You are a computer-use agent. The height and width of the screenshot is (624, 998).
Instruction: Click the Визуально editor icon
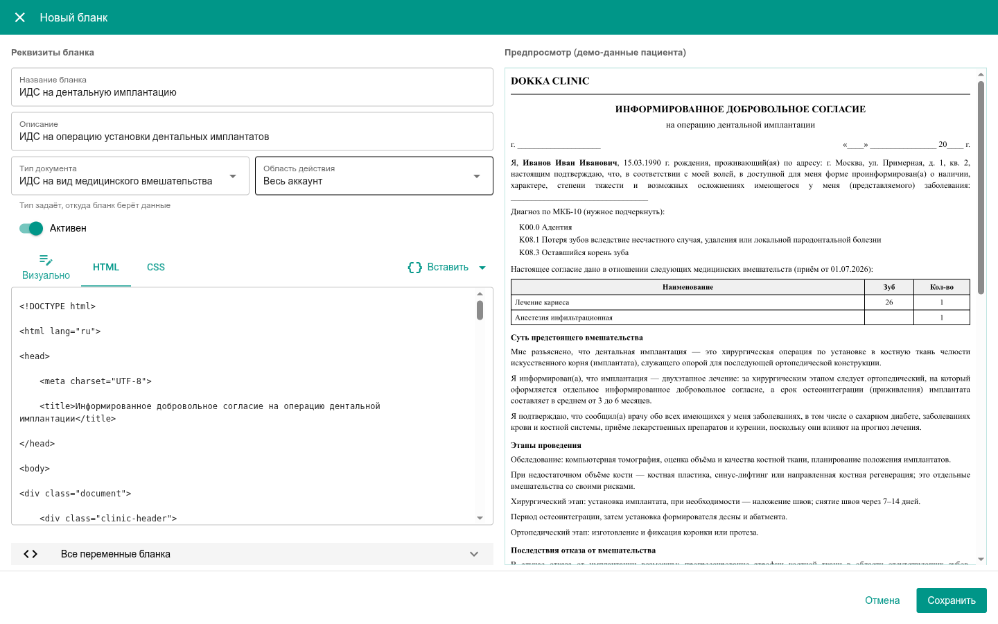(46, 260)
